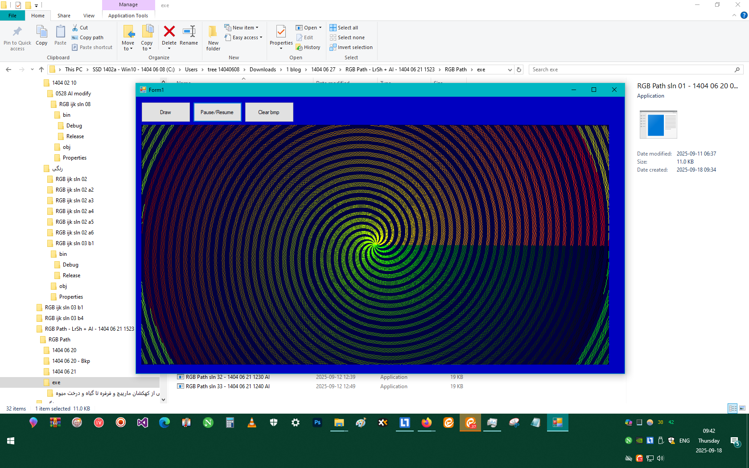The height and width of the screenshot is (468, 749).
Task: Switch to large icons view toggle
Action: click(x=742, y=408)
